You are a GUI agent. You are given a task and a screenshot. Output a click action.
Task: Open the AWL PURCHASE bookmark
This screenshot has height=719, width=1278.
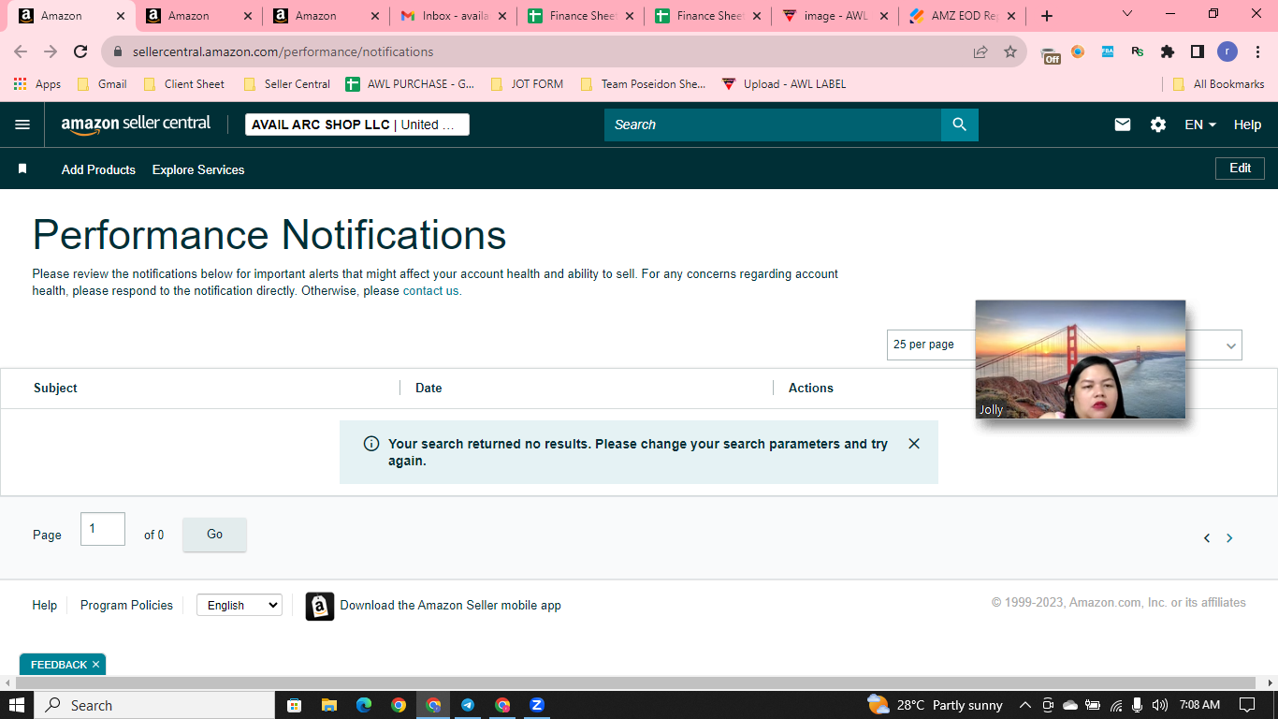pos(411,84)
